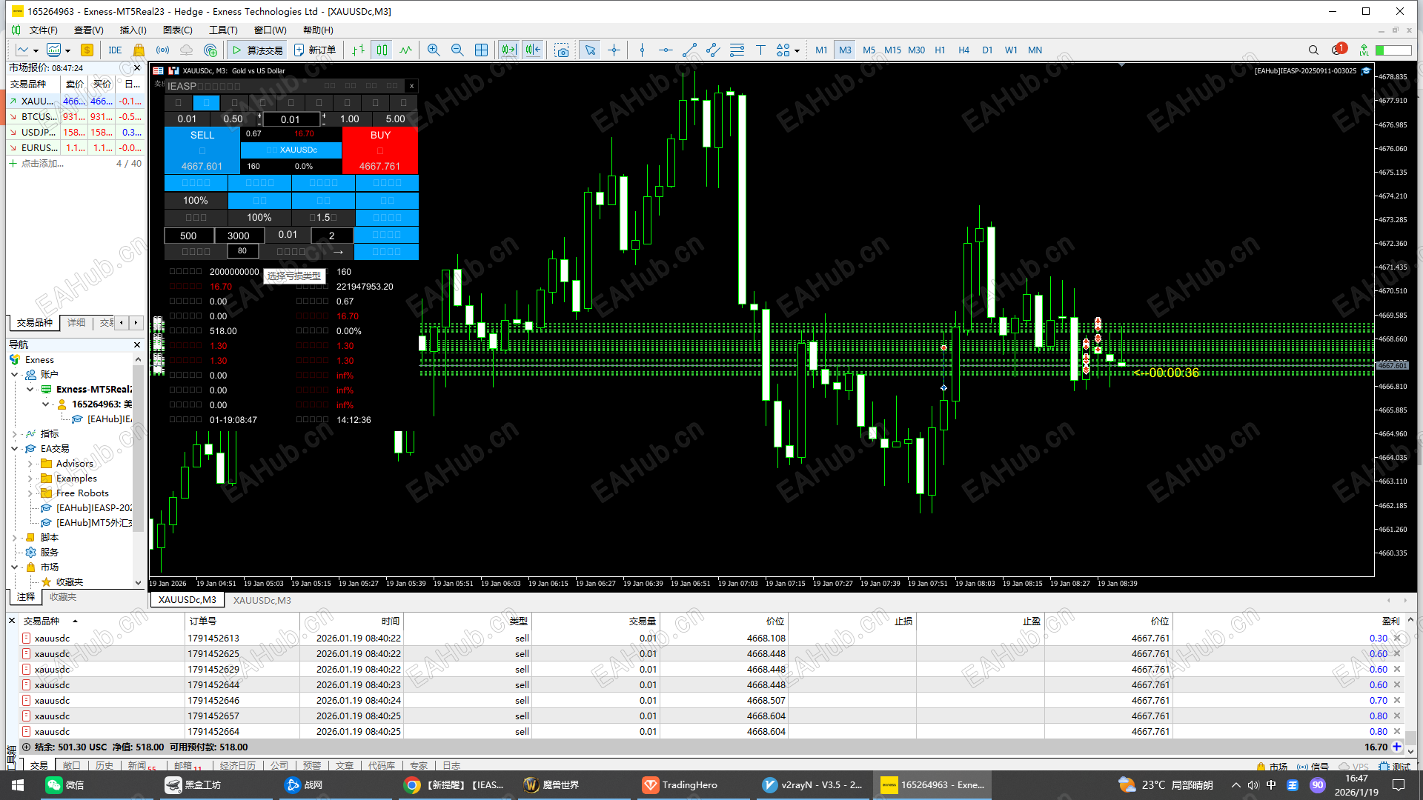Toggle chart shift from right edge

tap(533, 50)
